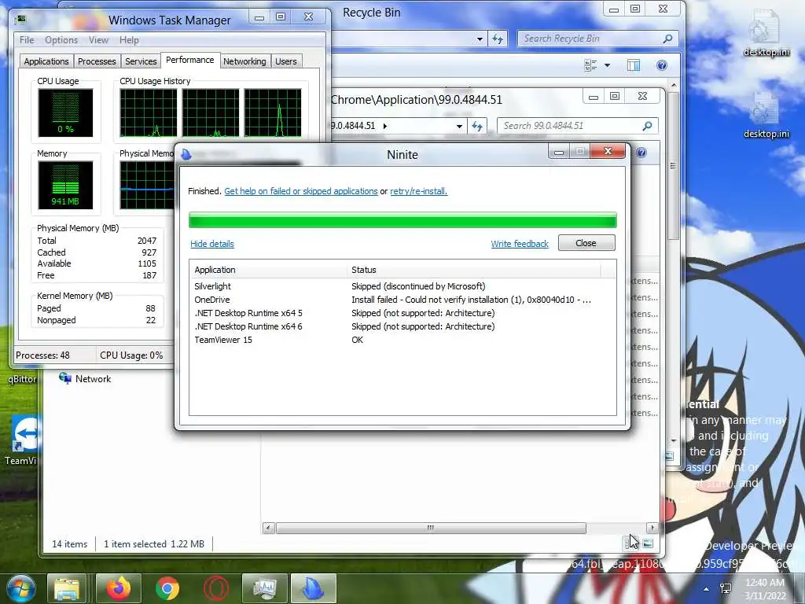Select the .NET Desktop Runtime x64 6 row

click(x=402, y=326)
